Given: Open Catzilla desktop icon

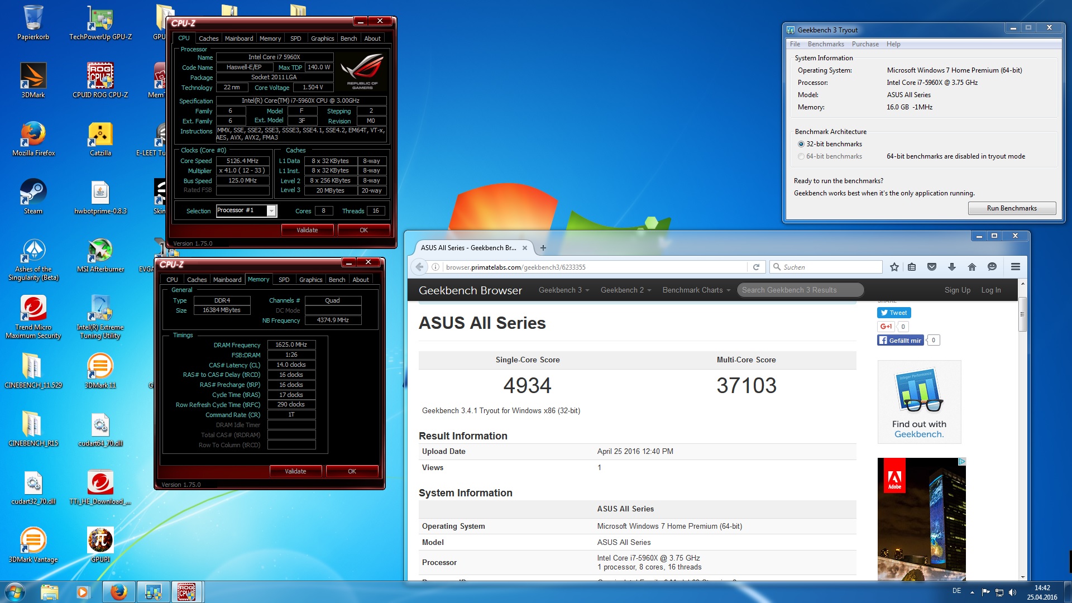Looking at the screenshot, I should (100, 138).
